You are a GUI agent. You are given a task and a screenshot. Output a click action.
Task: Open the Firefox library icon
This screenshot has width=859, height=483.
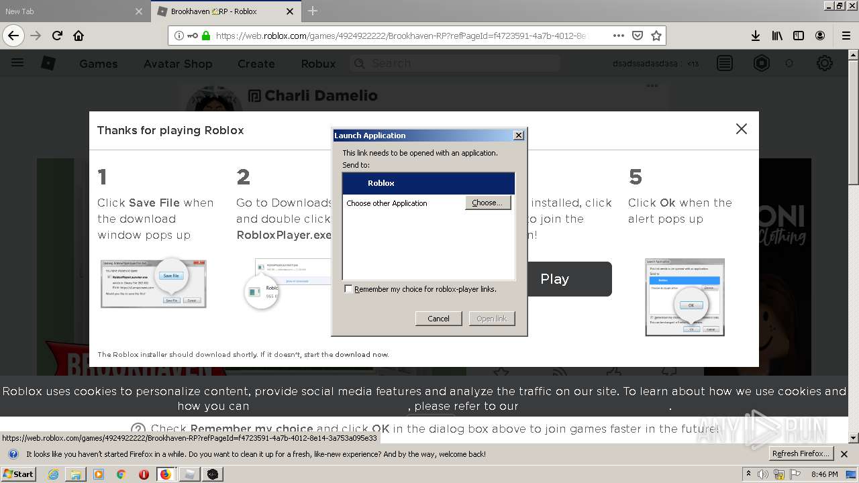pyautogui.click(x=777, y=36)
